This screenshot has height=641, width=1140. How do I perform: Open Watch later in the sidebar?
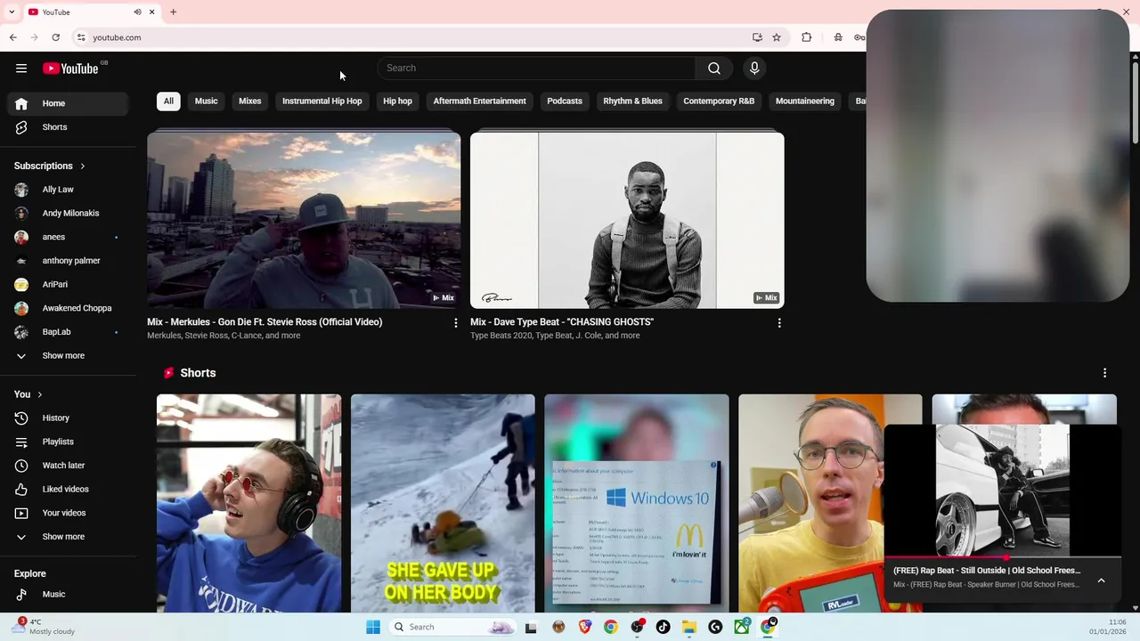pyautogui.click(x=69, y=466)
